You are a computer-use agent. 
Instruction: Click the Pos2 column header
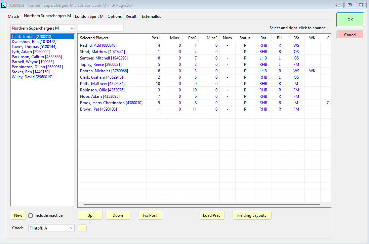tap(191, 38)
